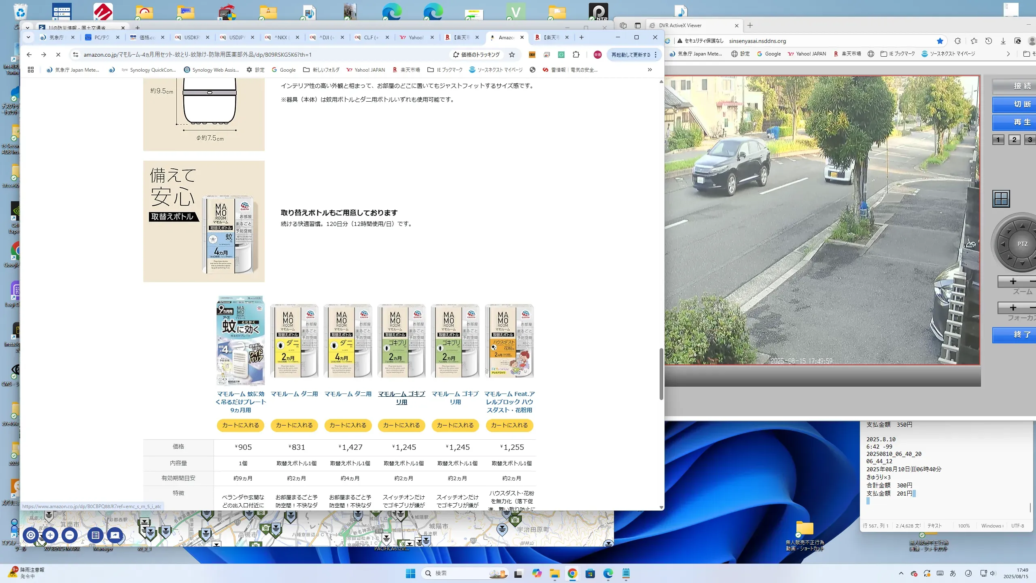Expand the Chrome tab search dropdown
The height and width of the screenshot is (583, 1036).
pos(28,37)
